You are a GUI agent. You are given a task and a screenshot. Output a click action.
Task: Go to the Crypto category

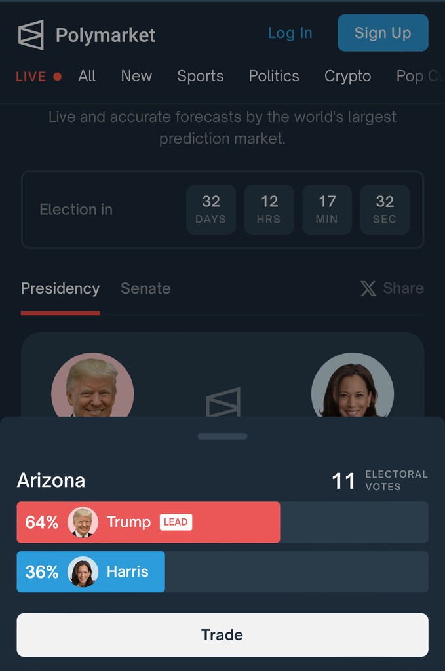pyautogui.click(x=347, y=76)
